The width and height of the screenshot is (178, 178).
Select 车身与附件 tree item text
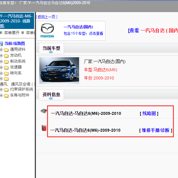click(x=20, y=95)
